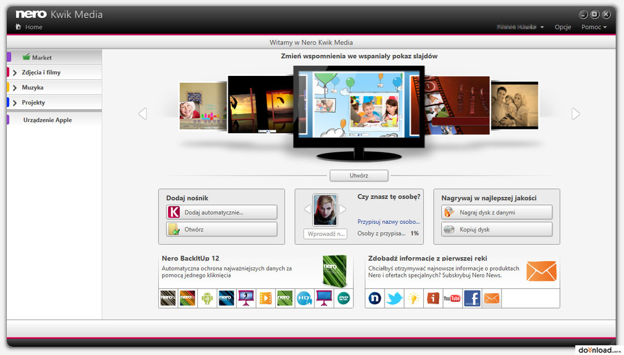Open the YouTube icon
This screenshot has height=355, width=624.
(x=452, y=298)
